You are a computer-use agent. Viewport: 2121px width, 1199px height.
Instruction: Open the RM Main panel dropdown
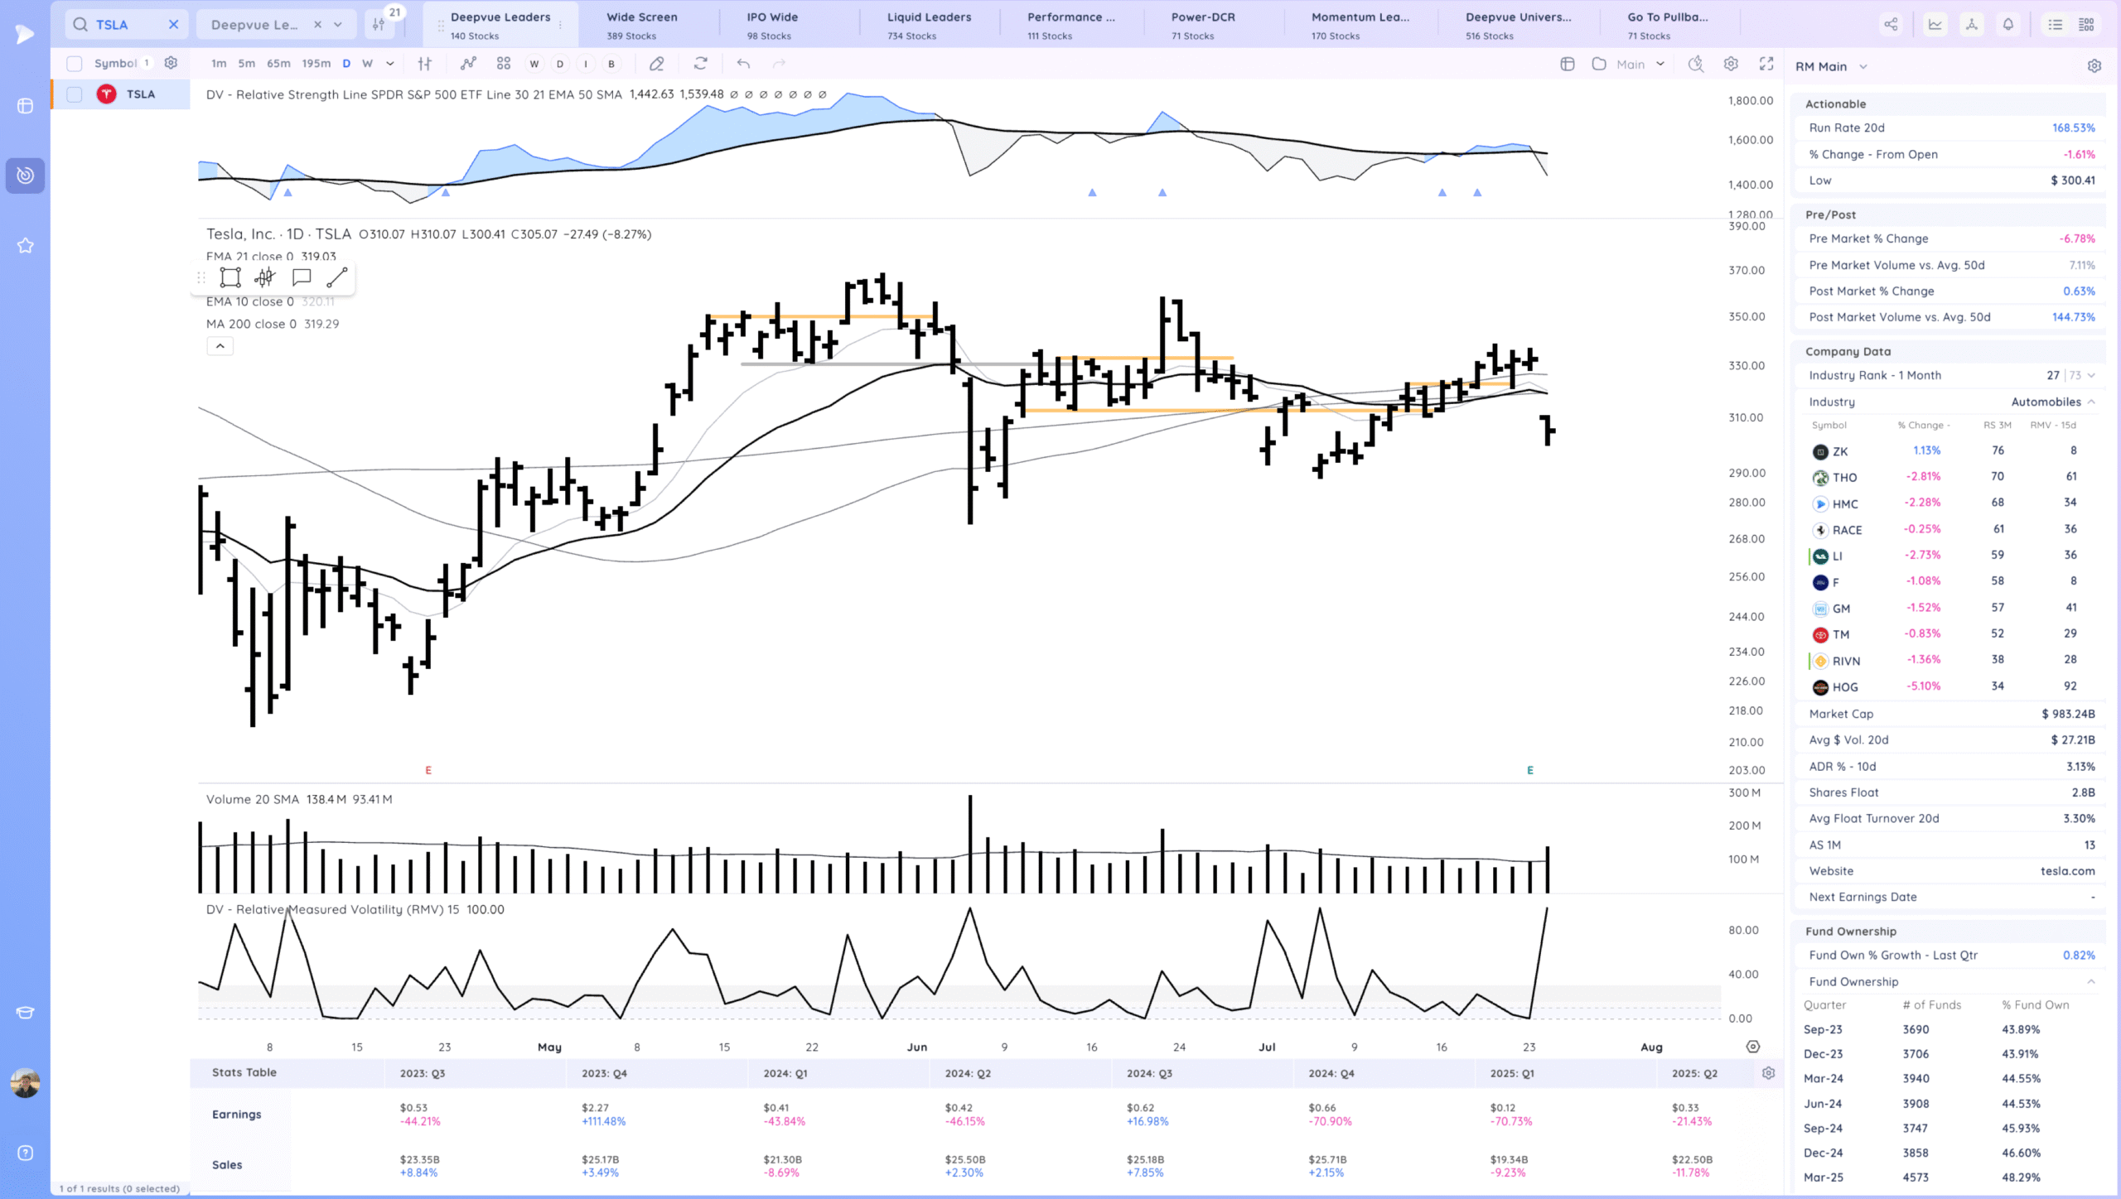click(1863, 66)
